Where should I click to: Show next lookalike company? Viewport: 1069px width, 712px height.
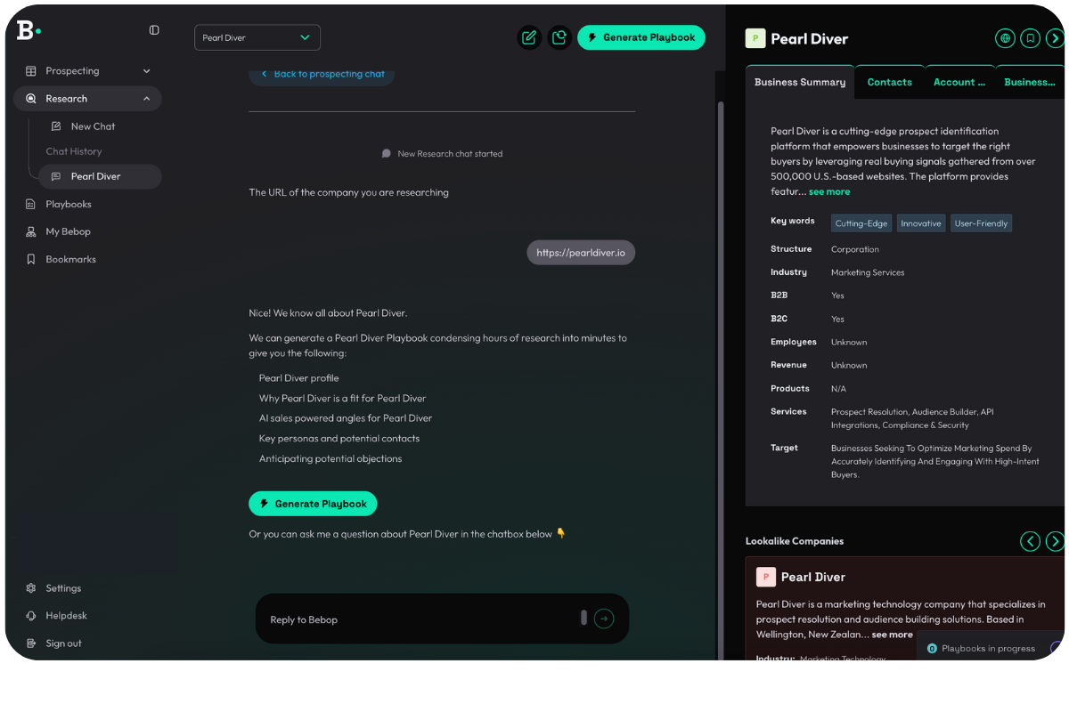tap(1055, 541)
